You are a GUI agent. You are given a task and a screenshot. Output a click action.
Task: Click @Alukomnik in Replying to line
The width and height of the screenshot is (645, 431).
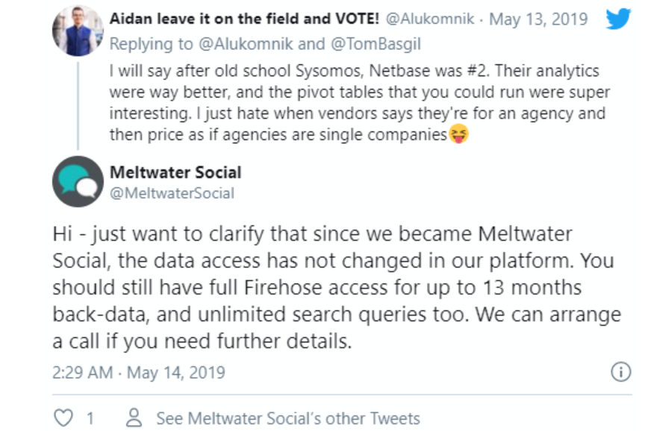246,43
